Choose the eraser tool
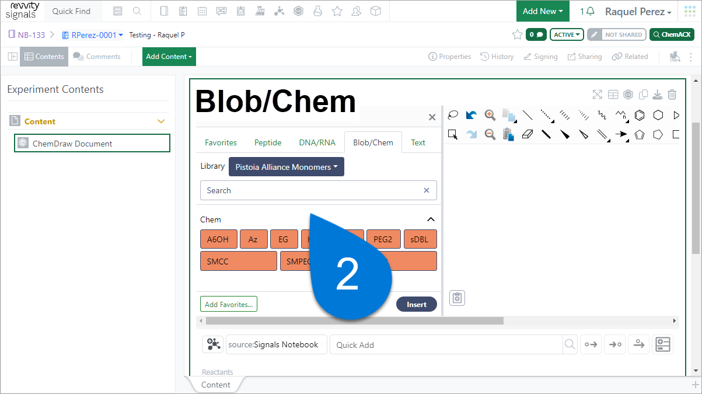 (528, 134)
